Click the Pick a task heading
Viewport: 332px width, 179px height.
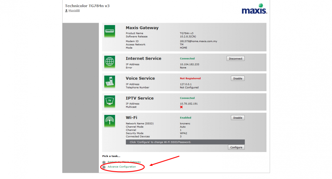coord(111,156)
